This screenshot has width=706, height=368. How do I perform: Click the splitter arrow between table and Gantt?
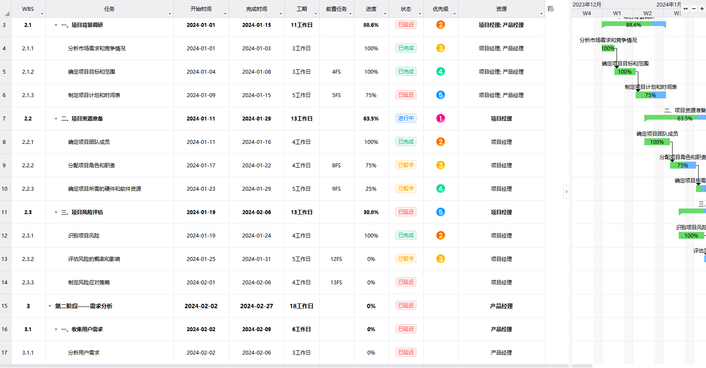(x=566, y=192)
